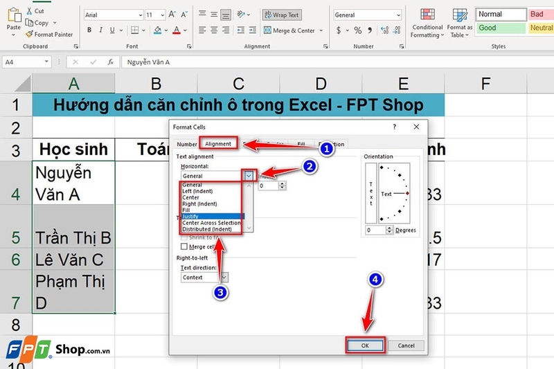Center text horizontally in ribbon

coord(214,30)
